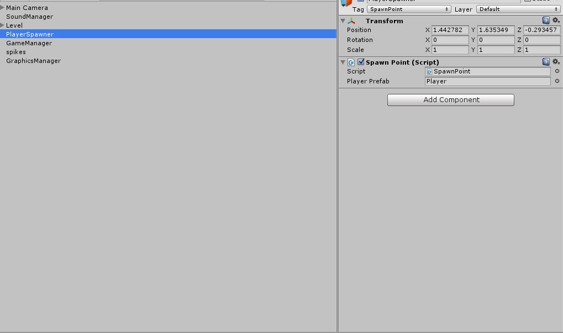Screen dimensions: 563x333
Task: Expand the Level hierarchy item
Action: [2, 25]
